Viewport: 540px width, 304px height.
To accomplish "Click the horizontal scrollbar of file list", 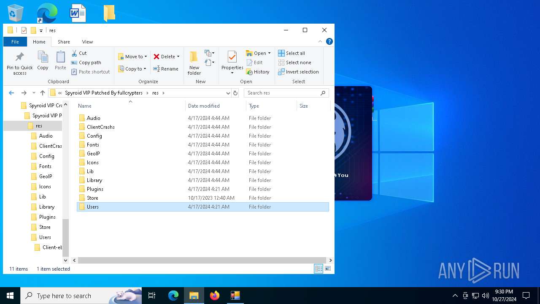I will (202, 260).
